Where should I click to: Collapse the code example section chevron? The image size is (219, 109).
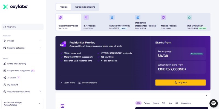tap(207, 96)
